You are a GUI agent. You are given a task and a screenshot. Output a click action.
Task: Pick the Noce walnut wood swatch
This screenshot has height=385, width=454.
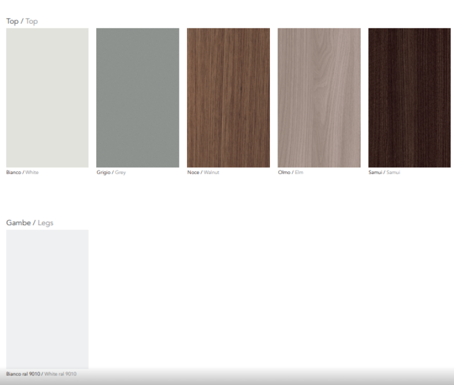pyautogui.click(x=228, y=98)
